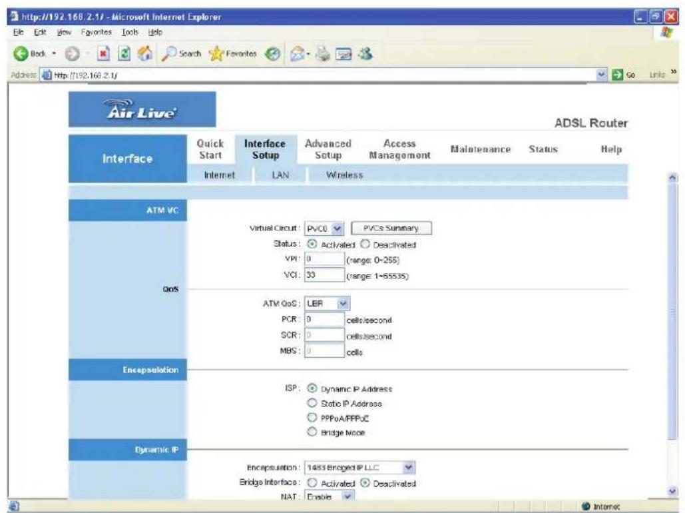
Task: Click the Stop loading icon
Action: [103, 54]
